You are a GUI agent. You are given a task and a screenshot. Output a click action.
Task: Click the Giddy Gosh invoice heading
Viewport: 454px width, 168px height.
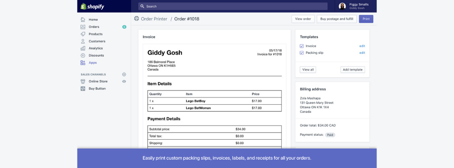tap(165, 53)
